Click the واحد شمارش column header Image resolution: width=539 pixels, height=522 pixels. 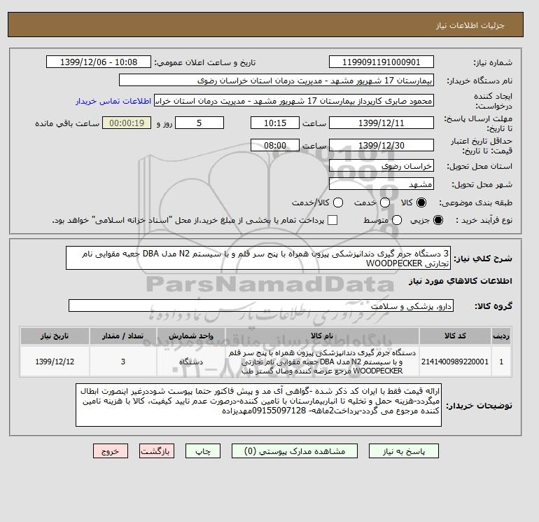(191, 336)
